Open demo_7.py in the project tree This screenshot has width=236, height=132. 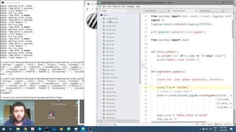(x=110, y=66)
